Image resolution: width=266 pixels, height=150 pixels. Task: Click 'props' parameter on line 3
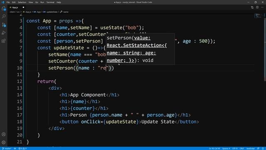tap(66, 21)
